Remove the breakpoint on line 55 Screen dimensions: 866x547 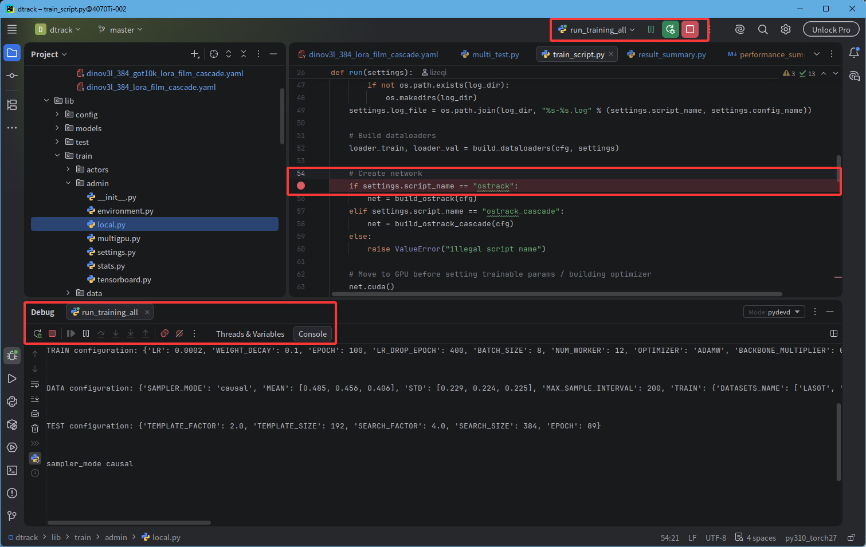coord(301,186)
